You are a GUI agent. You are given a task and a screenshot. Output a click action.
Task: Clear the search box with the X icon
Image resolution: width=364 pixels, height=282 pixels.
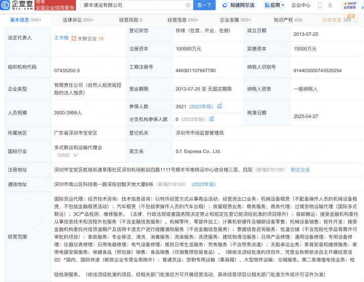click(x=188, y=6)
